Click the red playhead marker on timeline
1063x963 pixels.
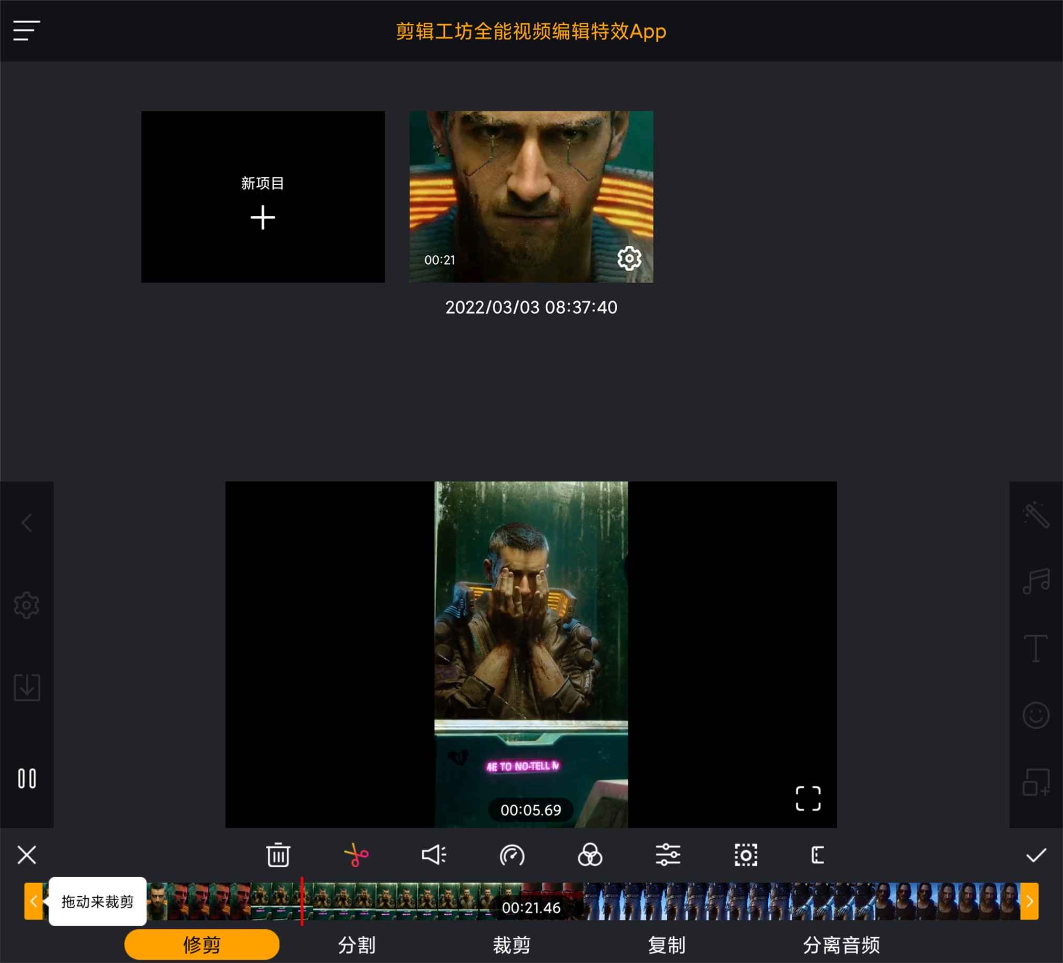(302, 901)
